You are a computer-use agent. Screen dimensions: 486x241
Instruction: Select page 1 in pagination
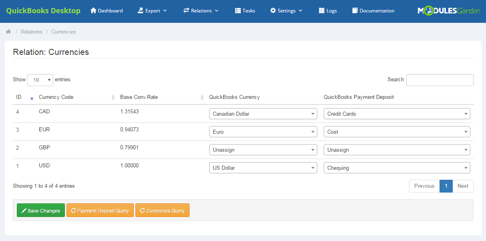(446, 186)
